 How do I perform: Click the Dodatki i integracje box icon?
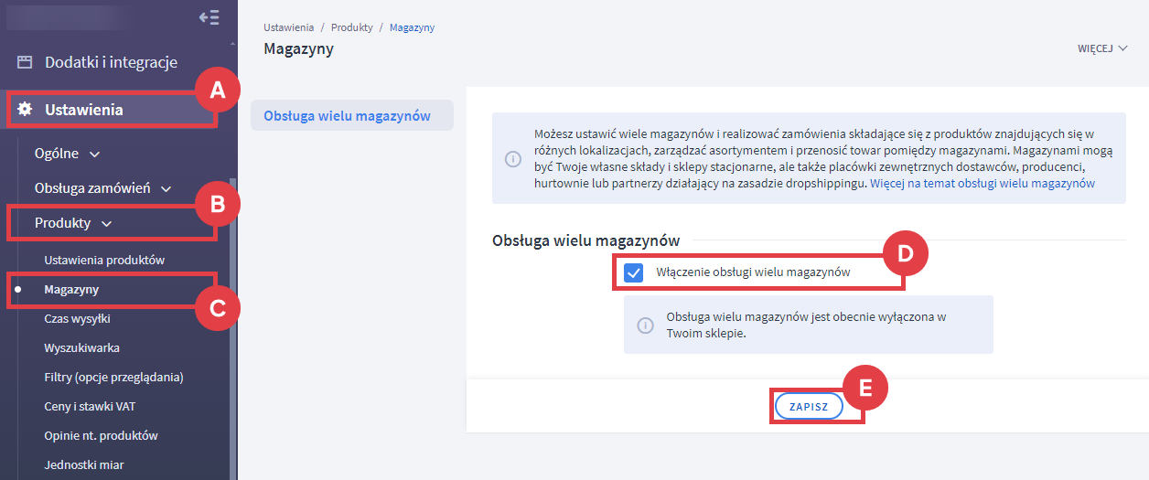[25, 62]
